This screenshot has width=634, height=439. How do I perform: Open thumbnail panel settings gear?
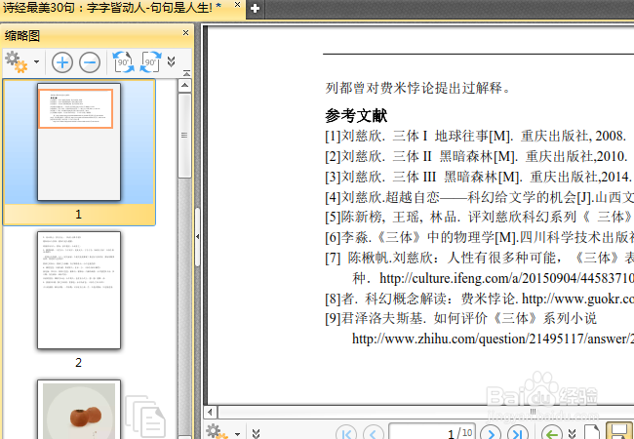[x=17, y=62]
